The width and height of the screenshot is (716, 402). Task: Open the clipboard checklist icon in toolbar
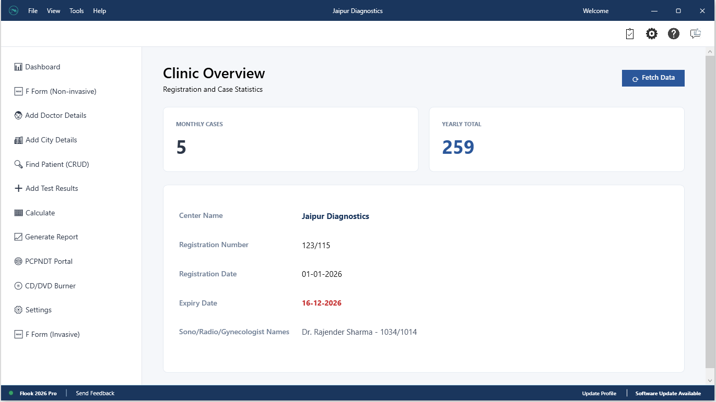[630, 34]
